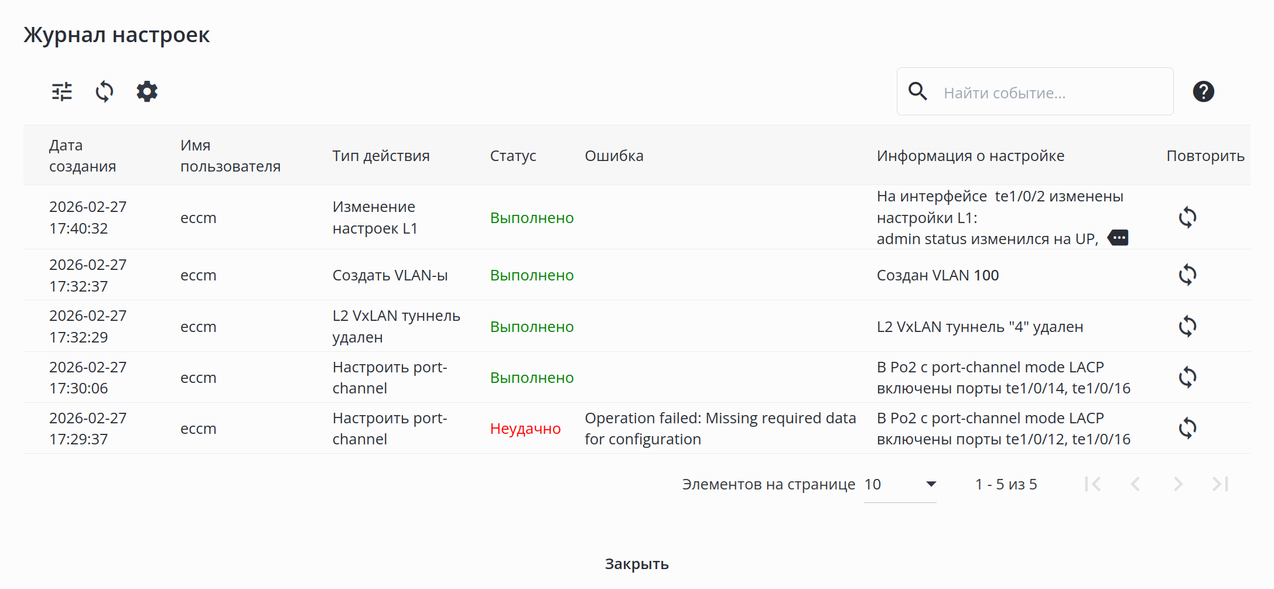Open table settings gear icon
The height and width of the screenshot is (589, 1274).
point(147,92)
